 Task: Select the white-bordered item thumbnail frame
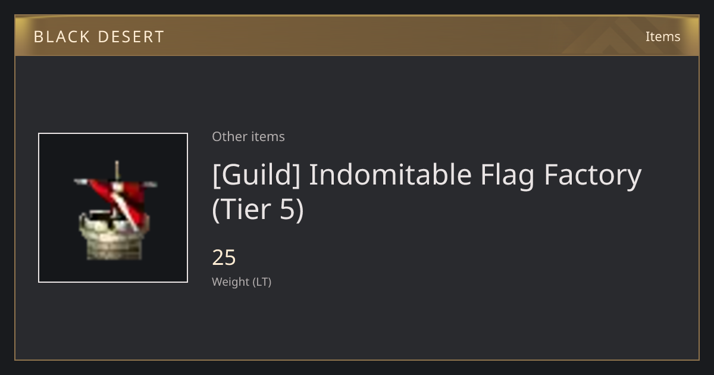(x=113, y=208)
